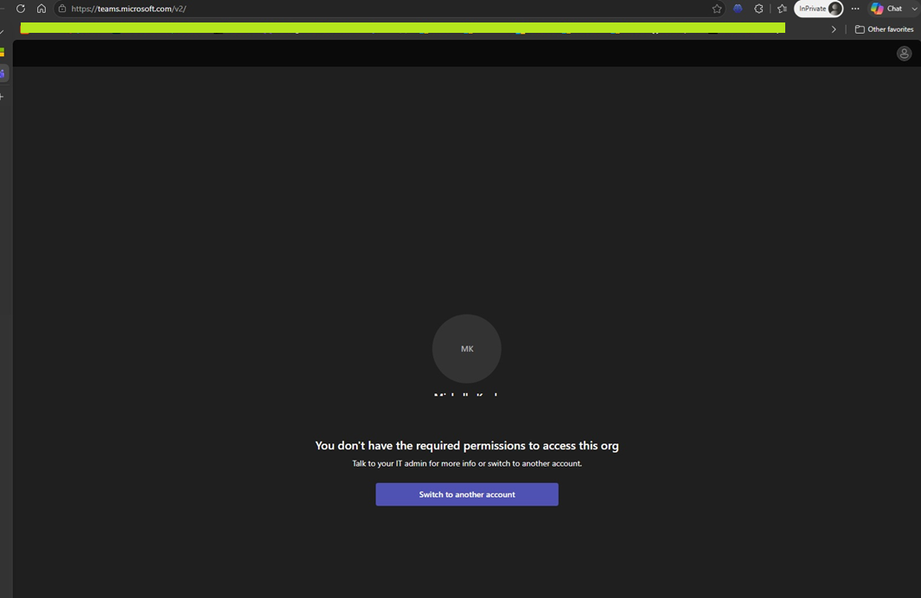
Task: Go to browser home page
Action: coord(42,9)
